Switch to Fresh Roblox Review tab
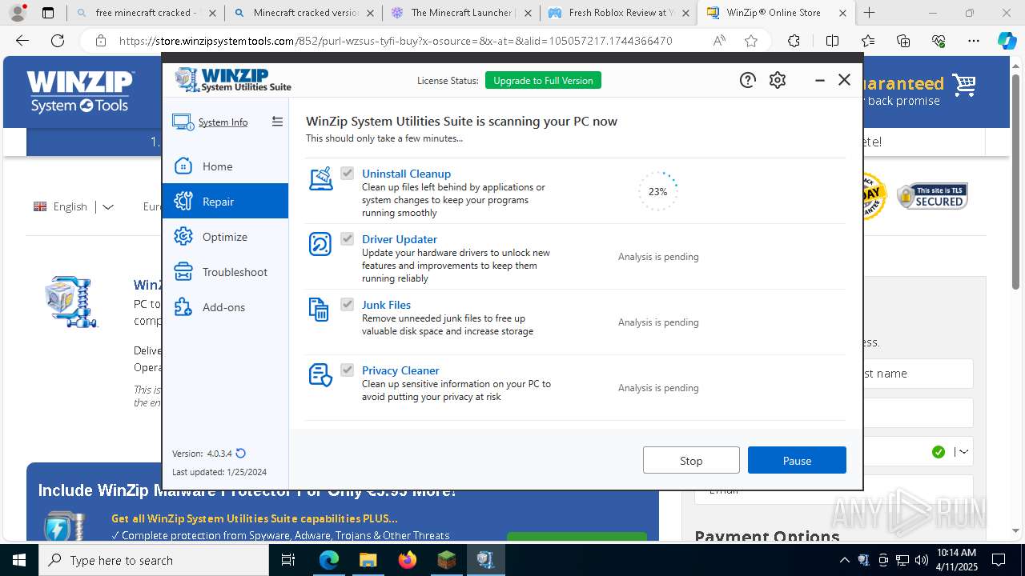1025x576 pixels. click(618, 13)
